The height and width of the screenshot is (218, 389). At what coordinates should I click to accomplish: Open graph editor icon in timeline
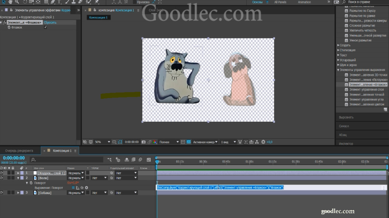click(x=149, y=160)
